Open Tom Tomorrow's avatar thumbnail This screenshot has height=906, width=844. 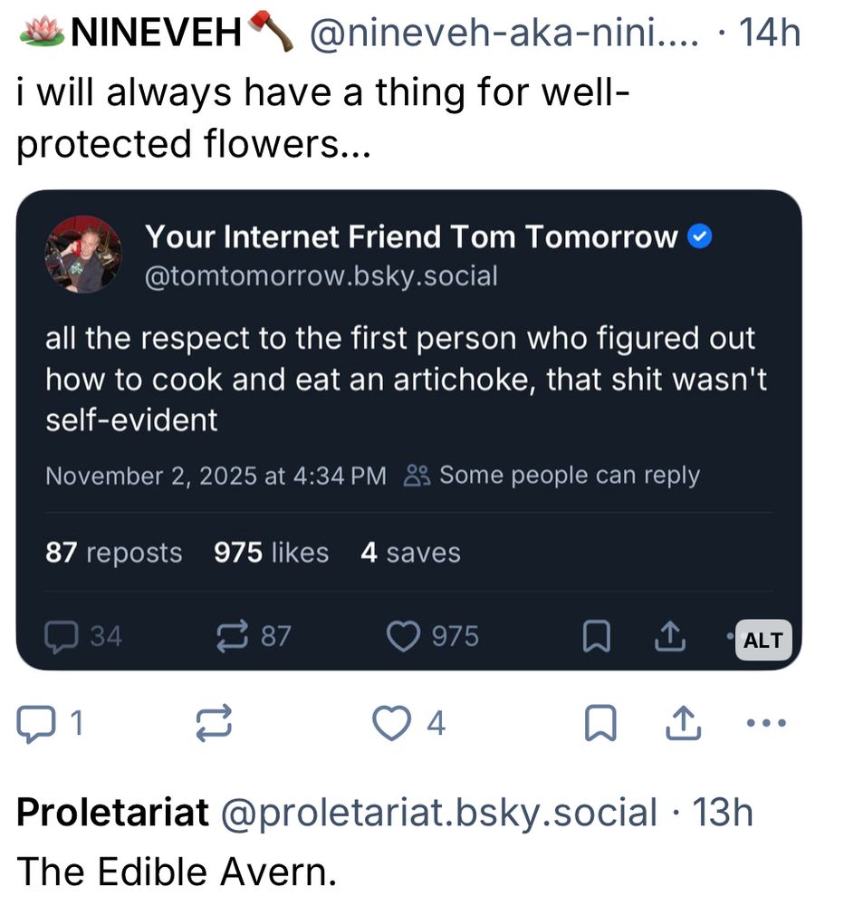pyautogui.click(x=83, y=255)
